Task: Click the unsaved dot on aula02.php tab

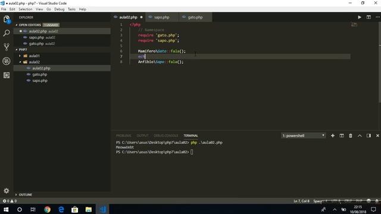Action: [141, 17]
